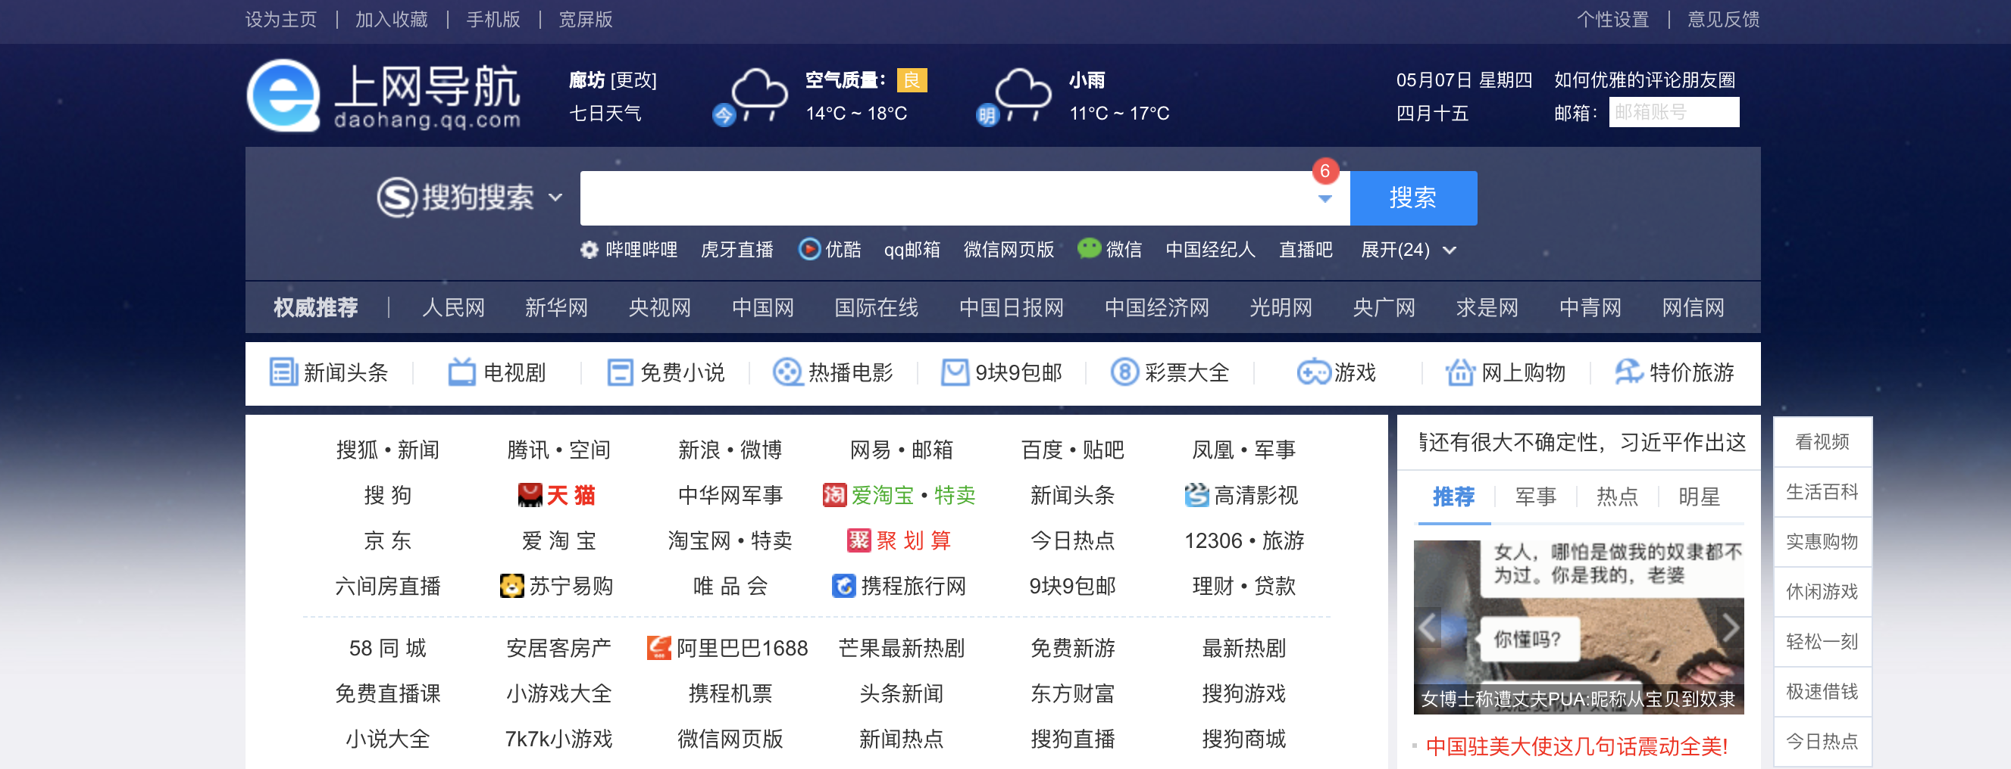Select the 聚划算 red icon
The image size is (2011, 769).
[x=859, y=541]
